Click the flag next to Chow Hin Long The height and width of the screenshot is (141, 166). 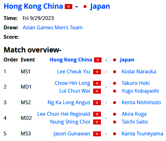pyautogui.click(x=97, y=83)
